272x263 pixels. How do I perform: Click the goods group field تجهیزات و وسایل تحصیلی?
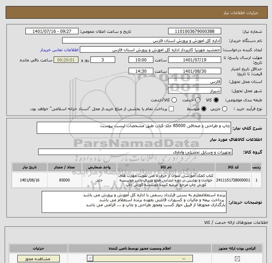point(135,152)
